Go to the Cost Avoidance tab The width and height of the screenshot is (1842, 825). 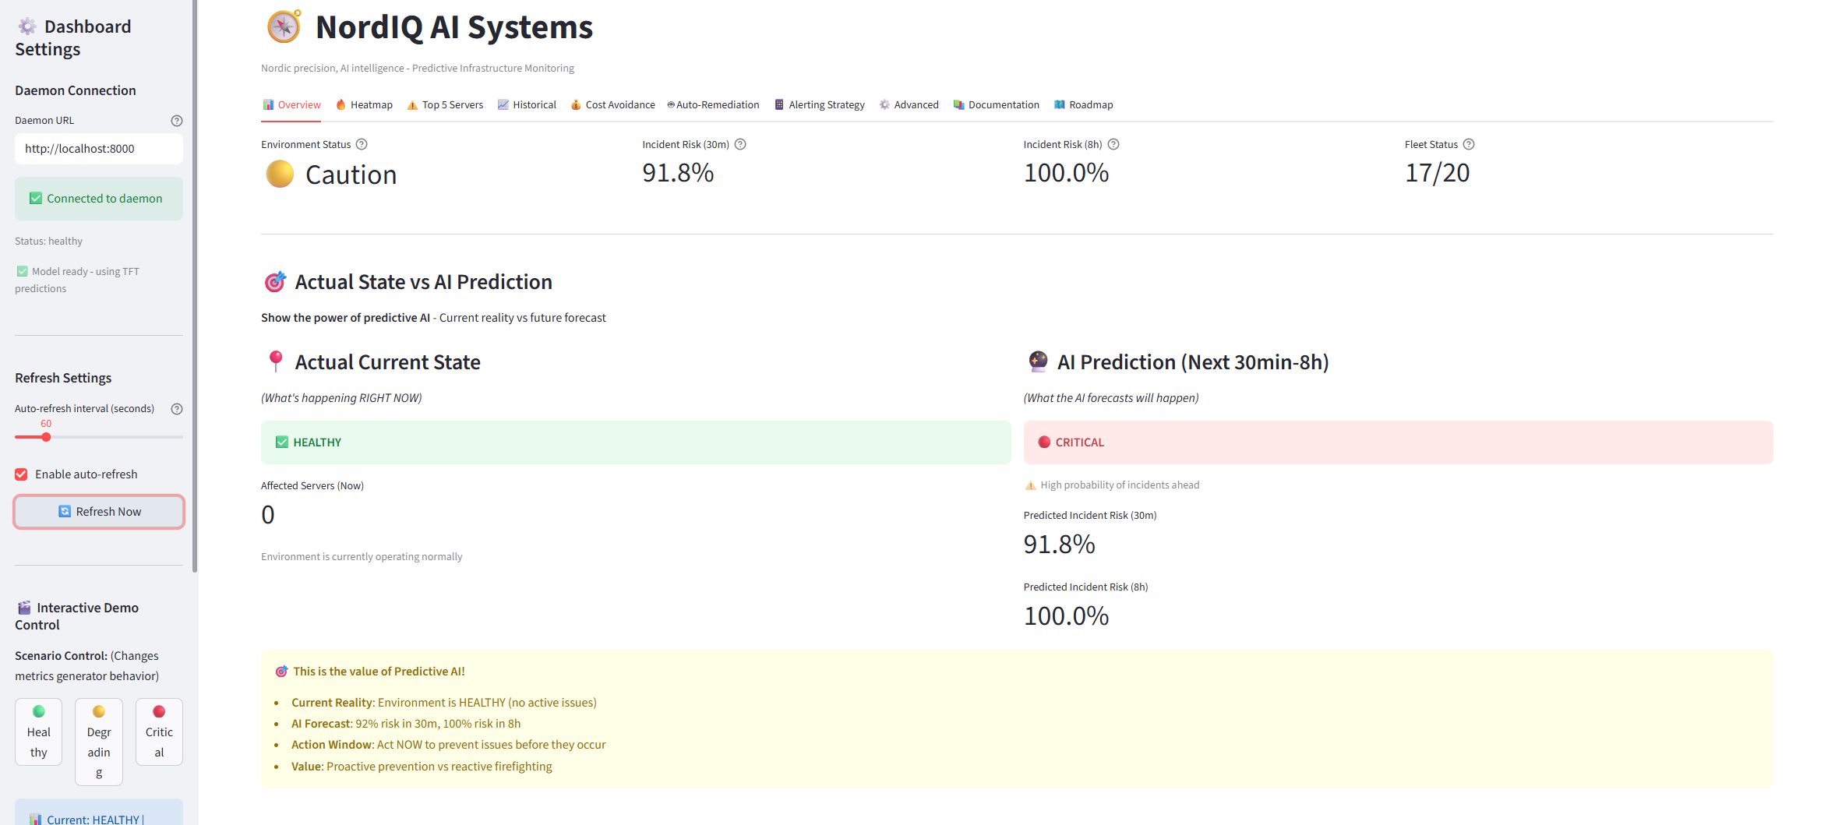(612, 105)
